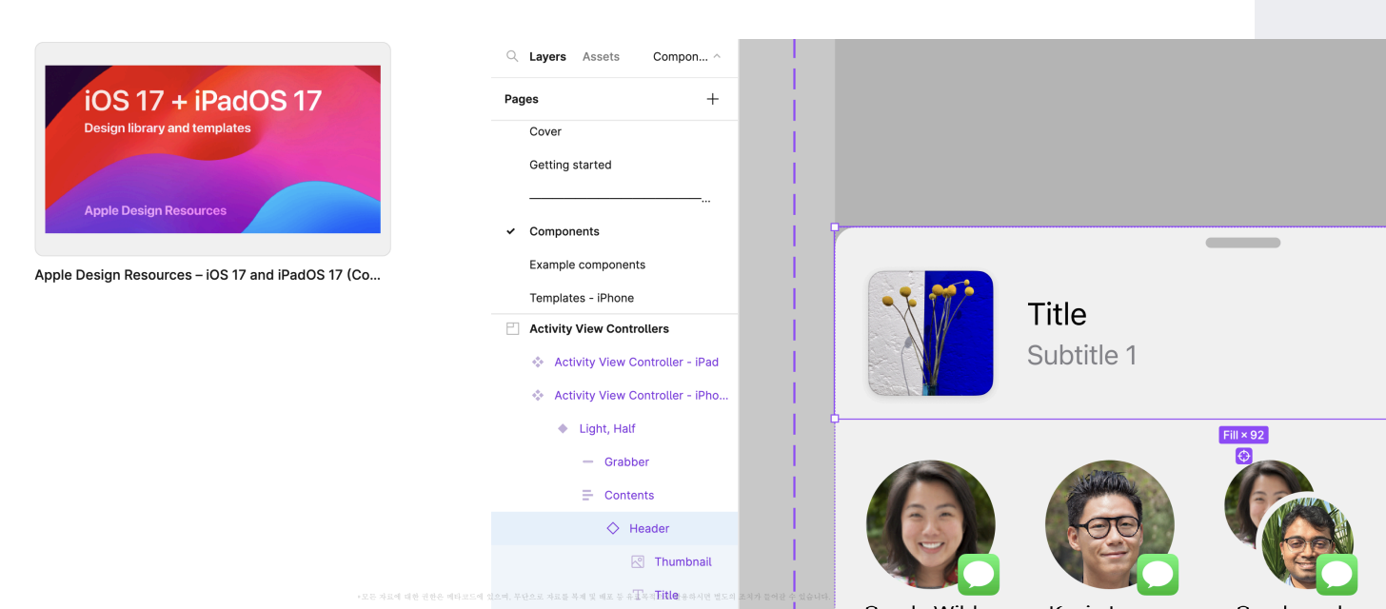This screenshot has height=609, width=1386.
Task: Open the Cover page
Action: [545, 131]
